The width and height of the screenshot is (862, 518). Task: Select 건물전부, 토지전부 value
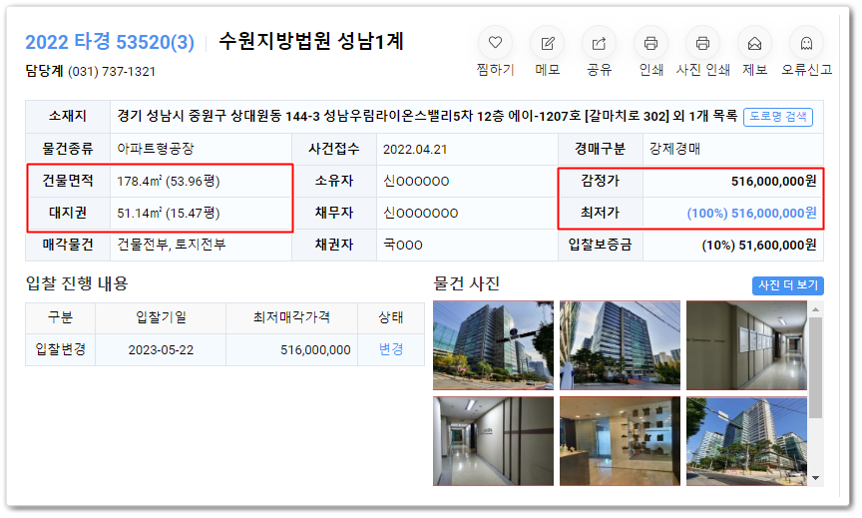(x=171, y=245)
